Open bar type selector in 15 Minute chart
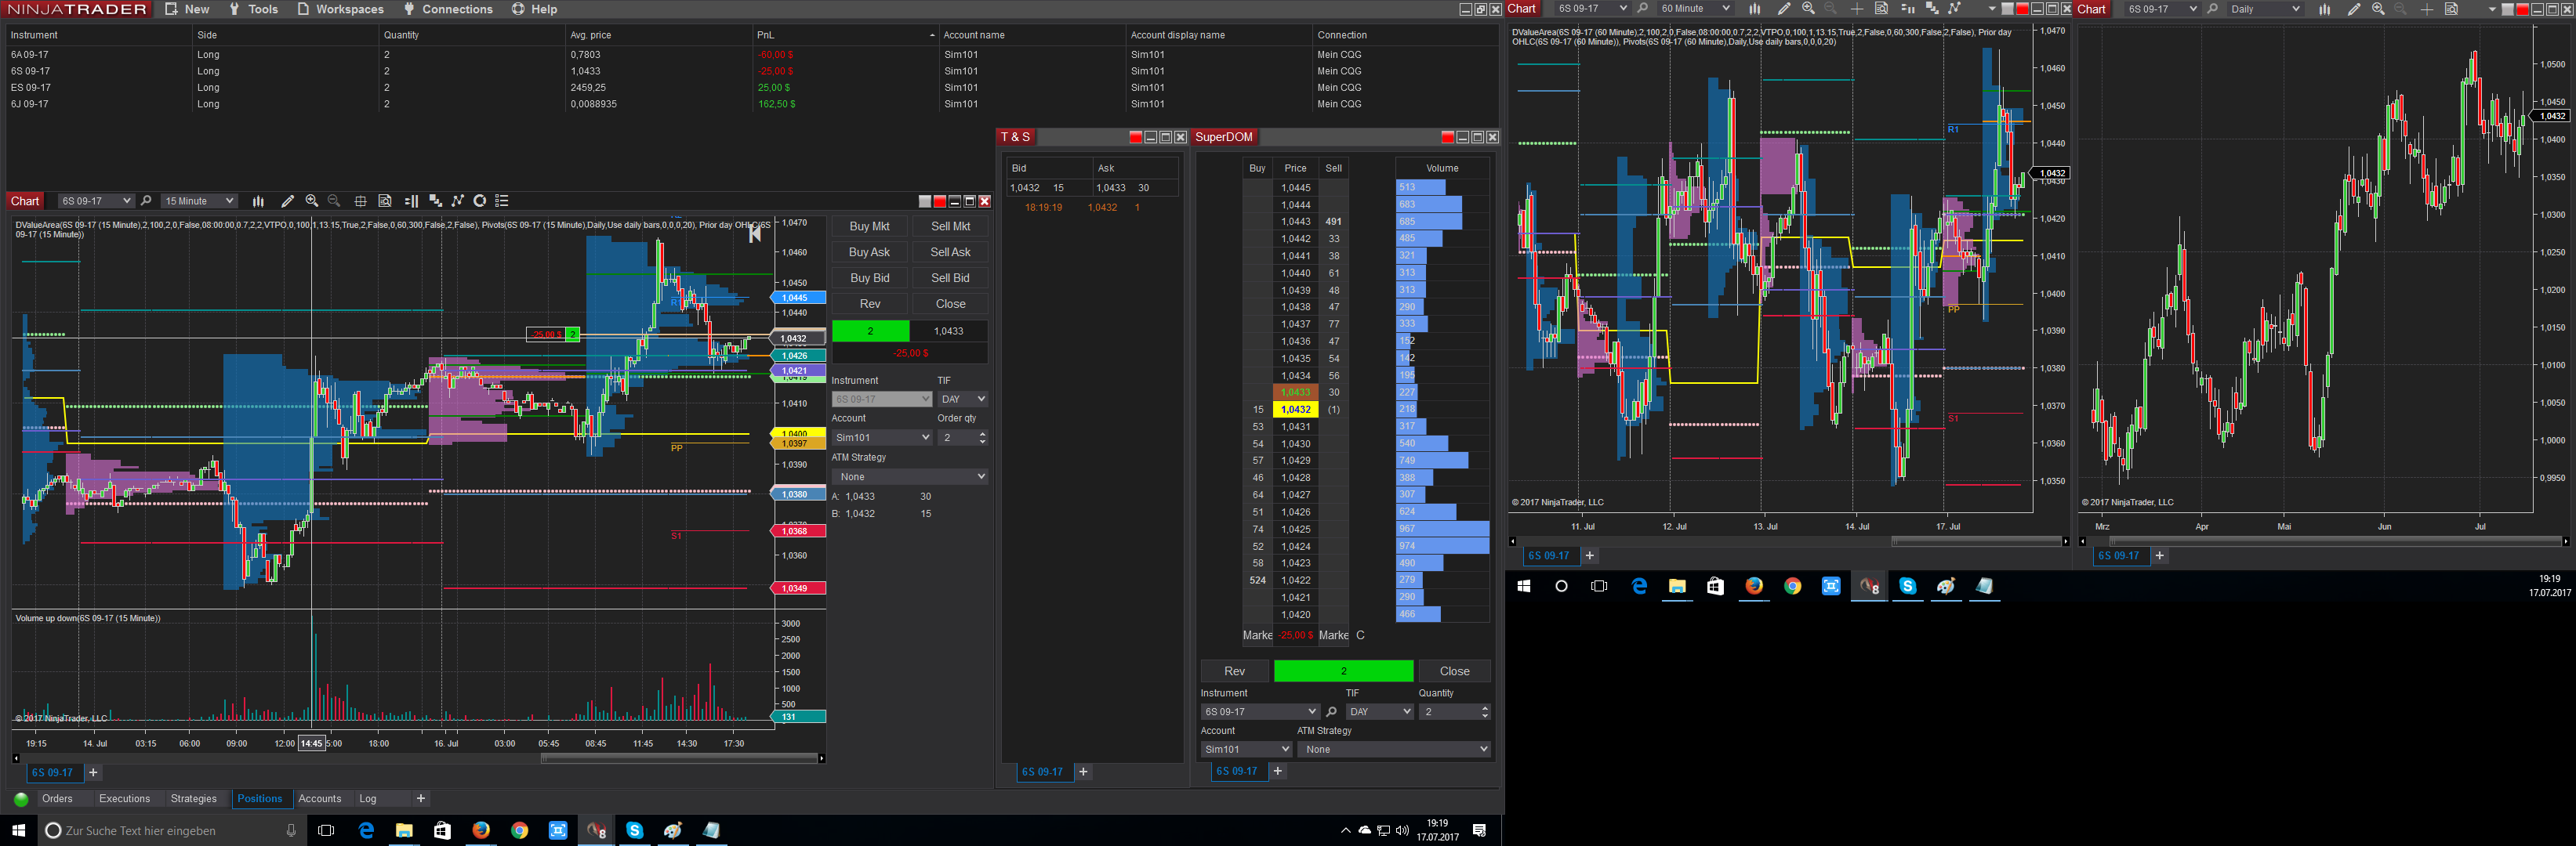 pos(258,201)
